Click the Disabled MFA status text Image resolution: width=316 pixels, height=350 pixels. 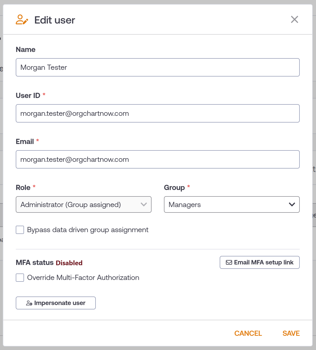(x=69, y=263)
